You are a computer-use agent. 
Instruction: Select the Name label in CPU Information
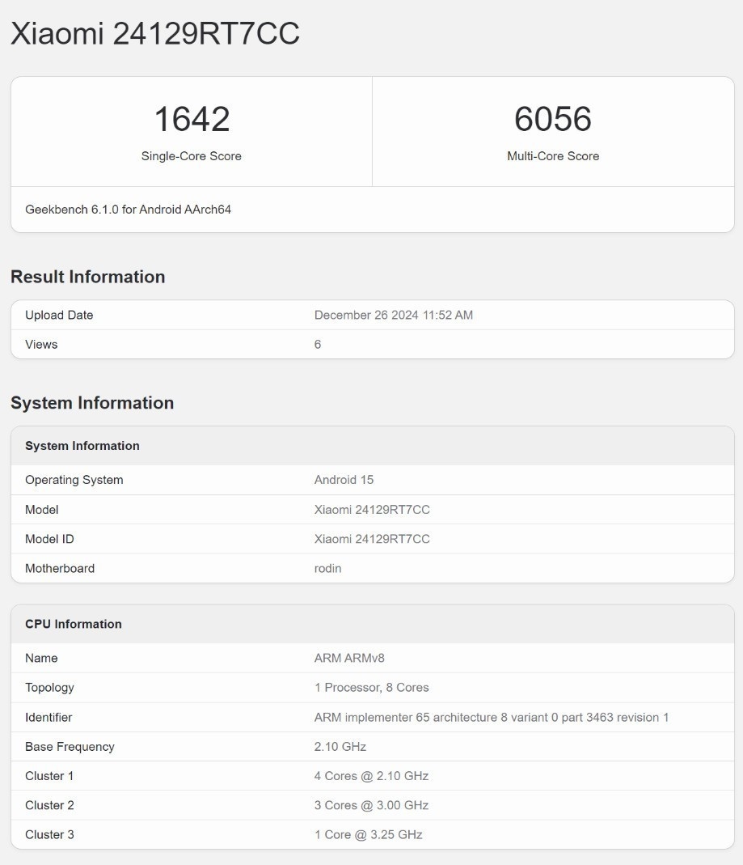coord(41,658)
